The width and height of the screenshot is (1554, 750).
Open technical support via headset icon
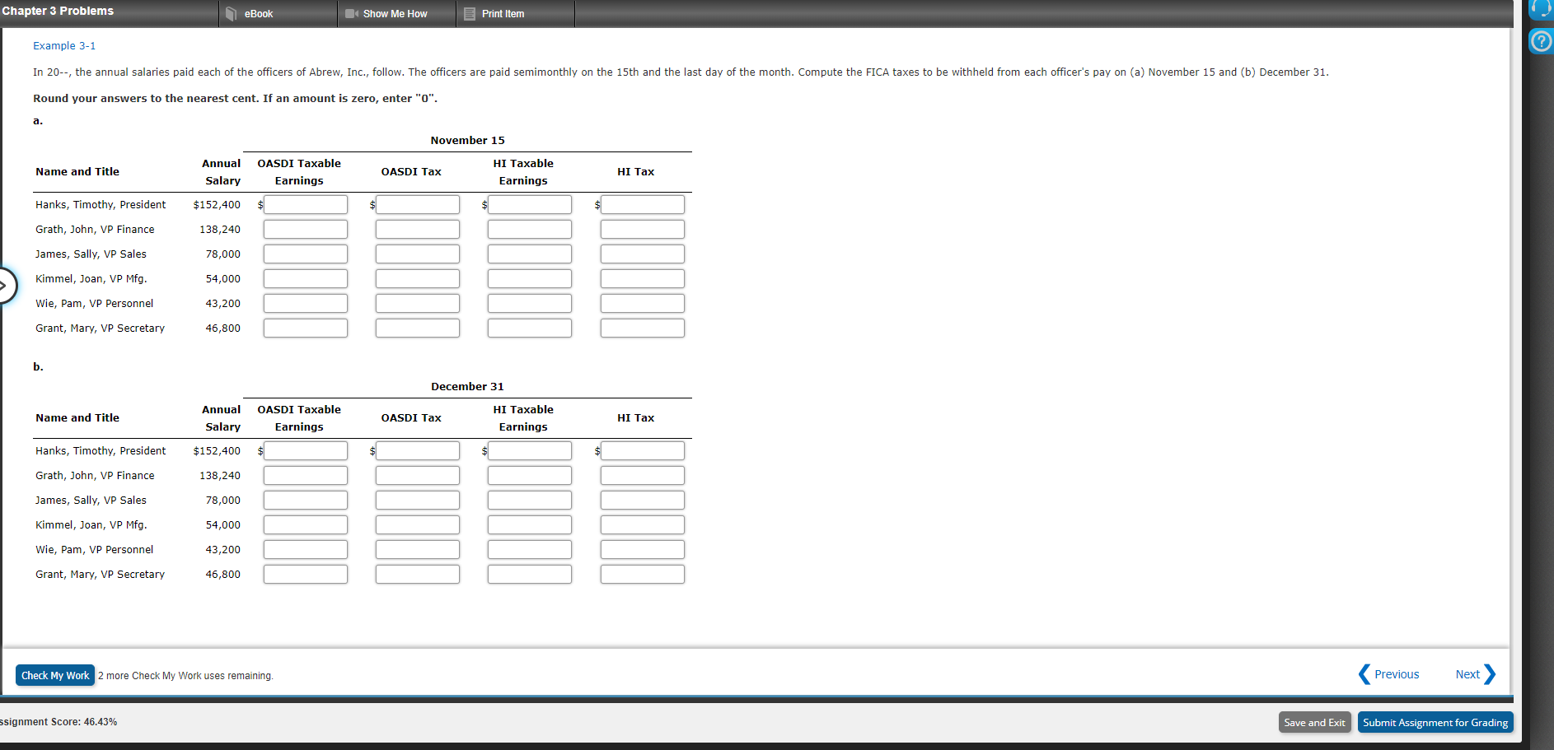(x=1540, y=9)
